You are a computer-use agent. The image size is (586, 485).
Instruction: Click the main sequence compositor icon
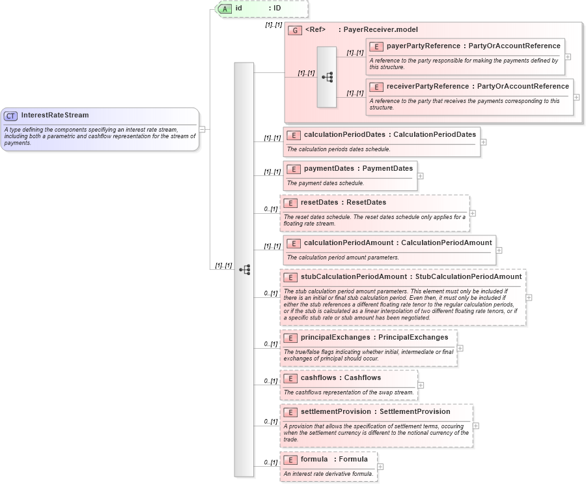click(244, 269)
